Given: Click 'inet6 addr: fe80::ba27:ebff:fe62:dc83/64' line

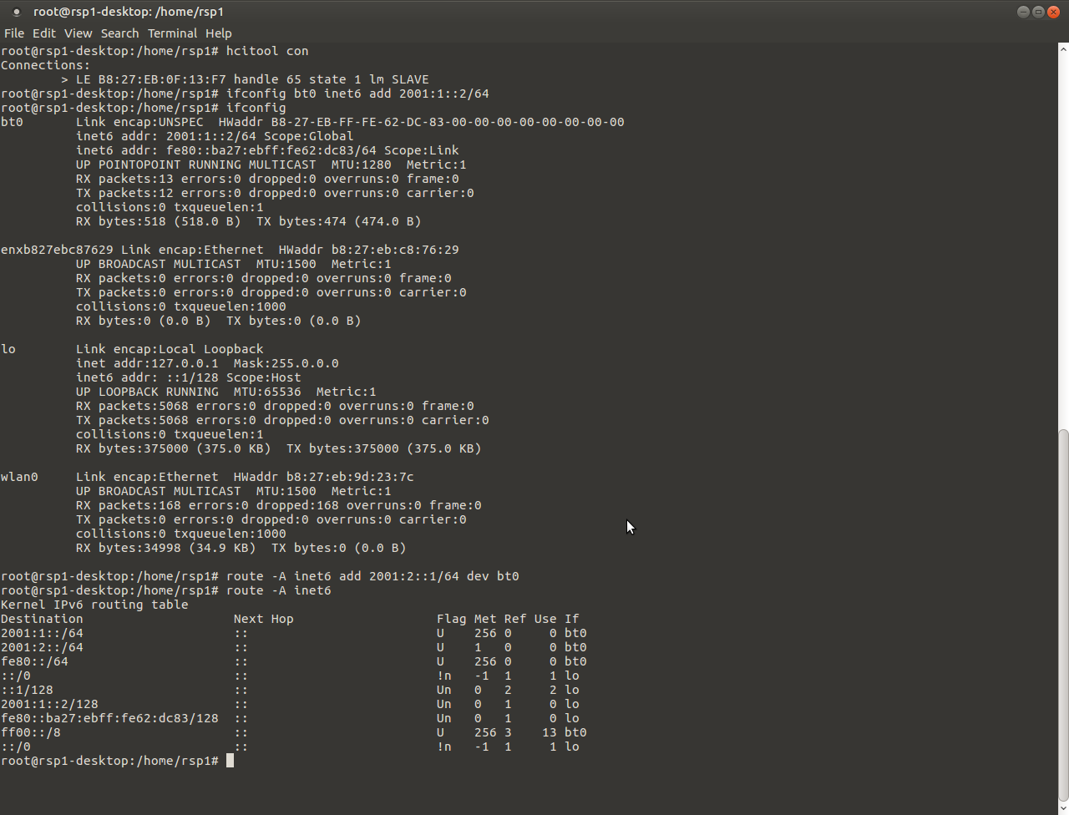Looking at the screenshot, I should (x=267, y=150).
